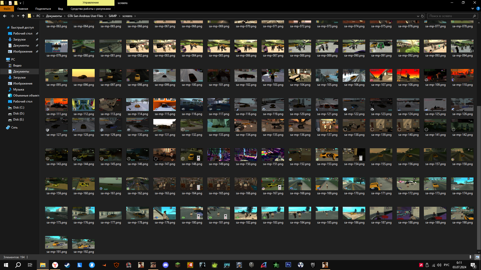Open Steam from the taskbar
The width and height of the screenshot is (481, 270).
(x=67, y=265)
